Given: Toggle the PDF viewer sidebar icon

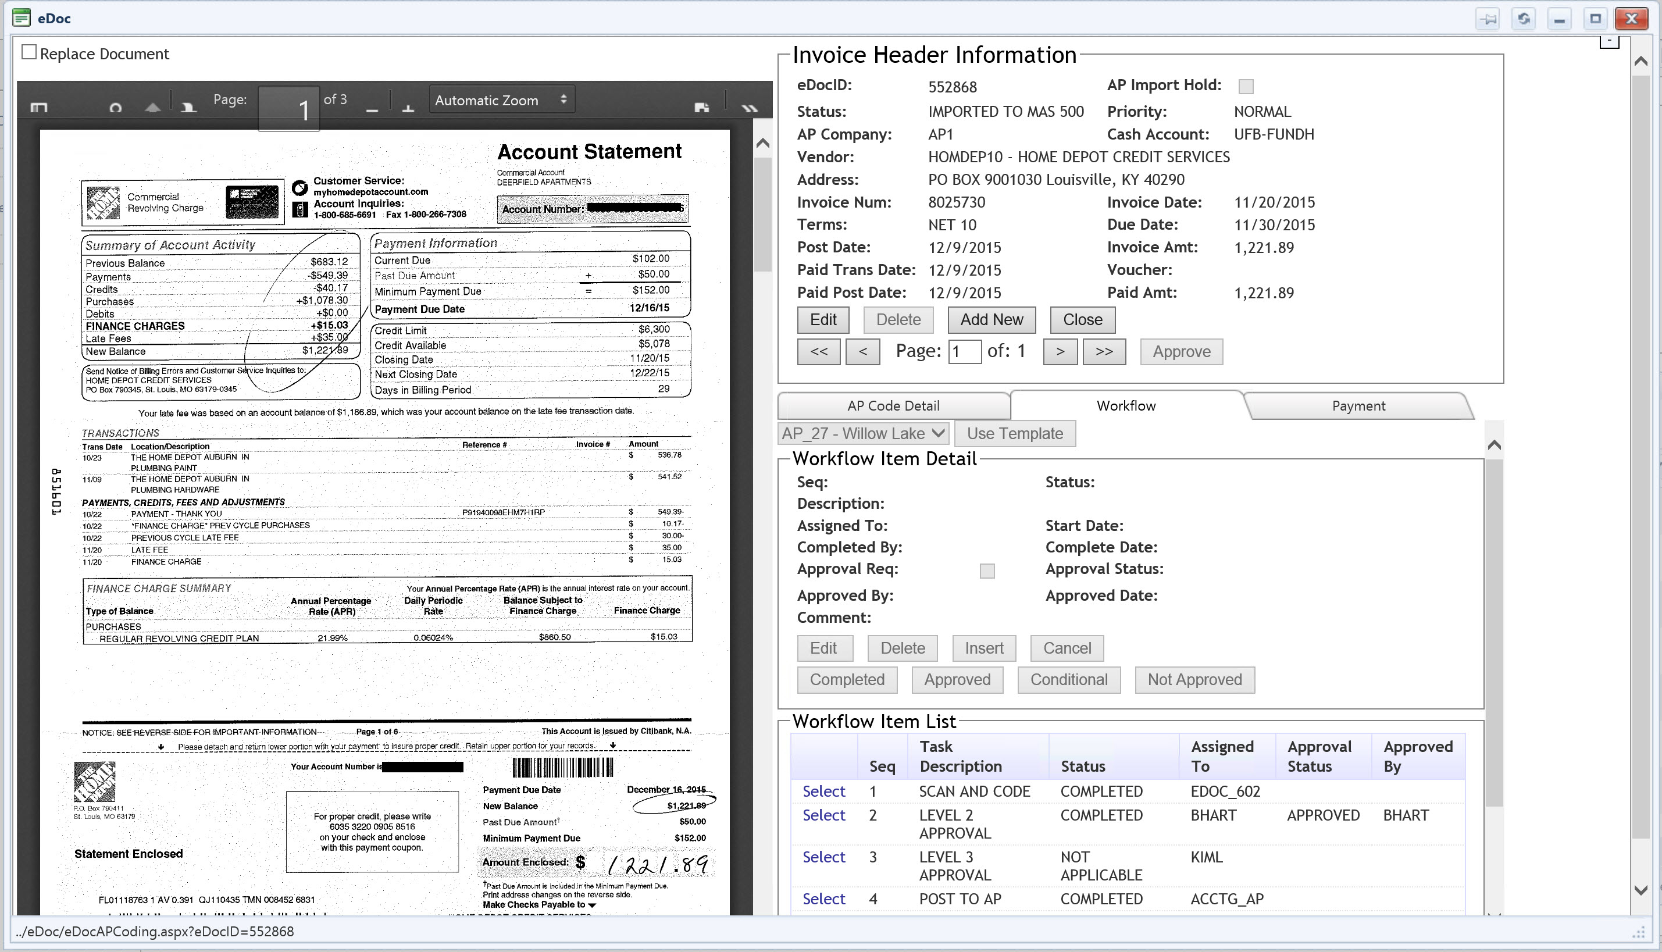Looking at the screenshot, I should click(39, 106).
